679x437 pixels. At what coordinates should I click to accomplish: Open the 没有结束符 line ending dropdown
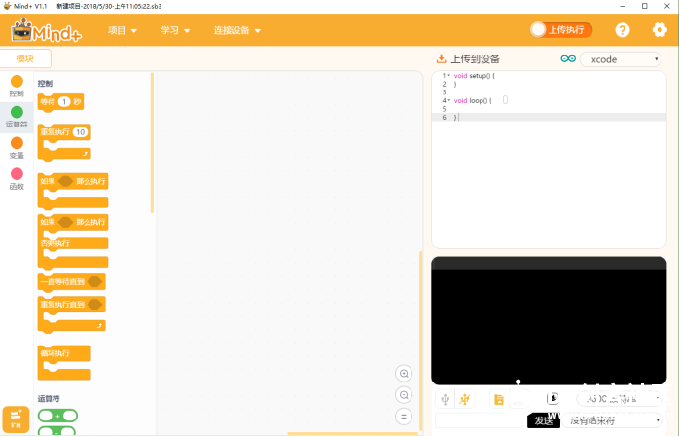pyautogui.click(x=612, y=420)
